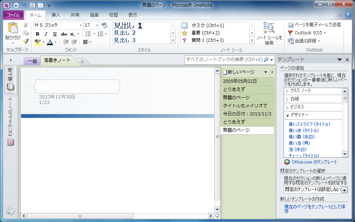Apply bulleted list formatting
This screenshot has width=355, height=222.
tap(88, 34)
